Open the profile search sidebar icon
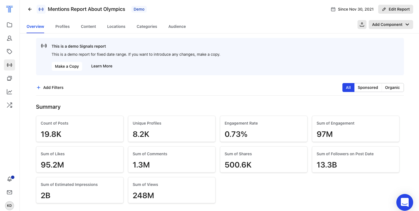 coord(10,38)
